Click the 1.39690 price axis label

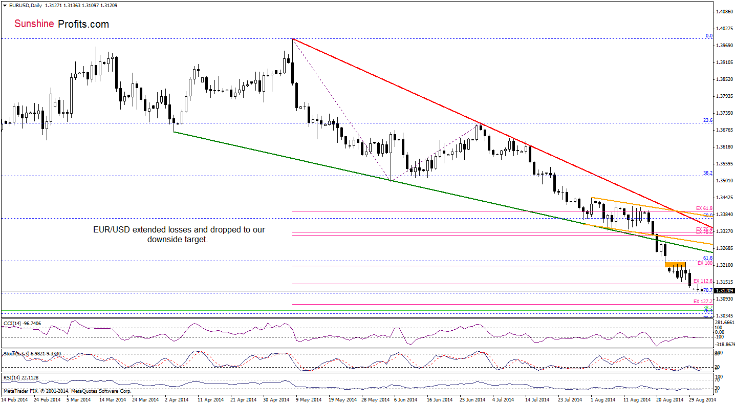(725, 45)
